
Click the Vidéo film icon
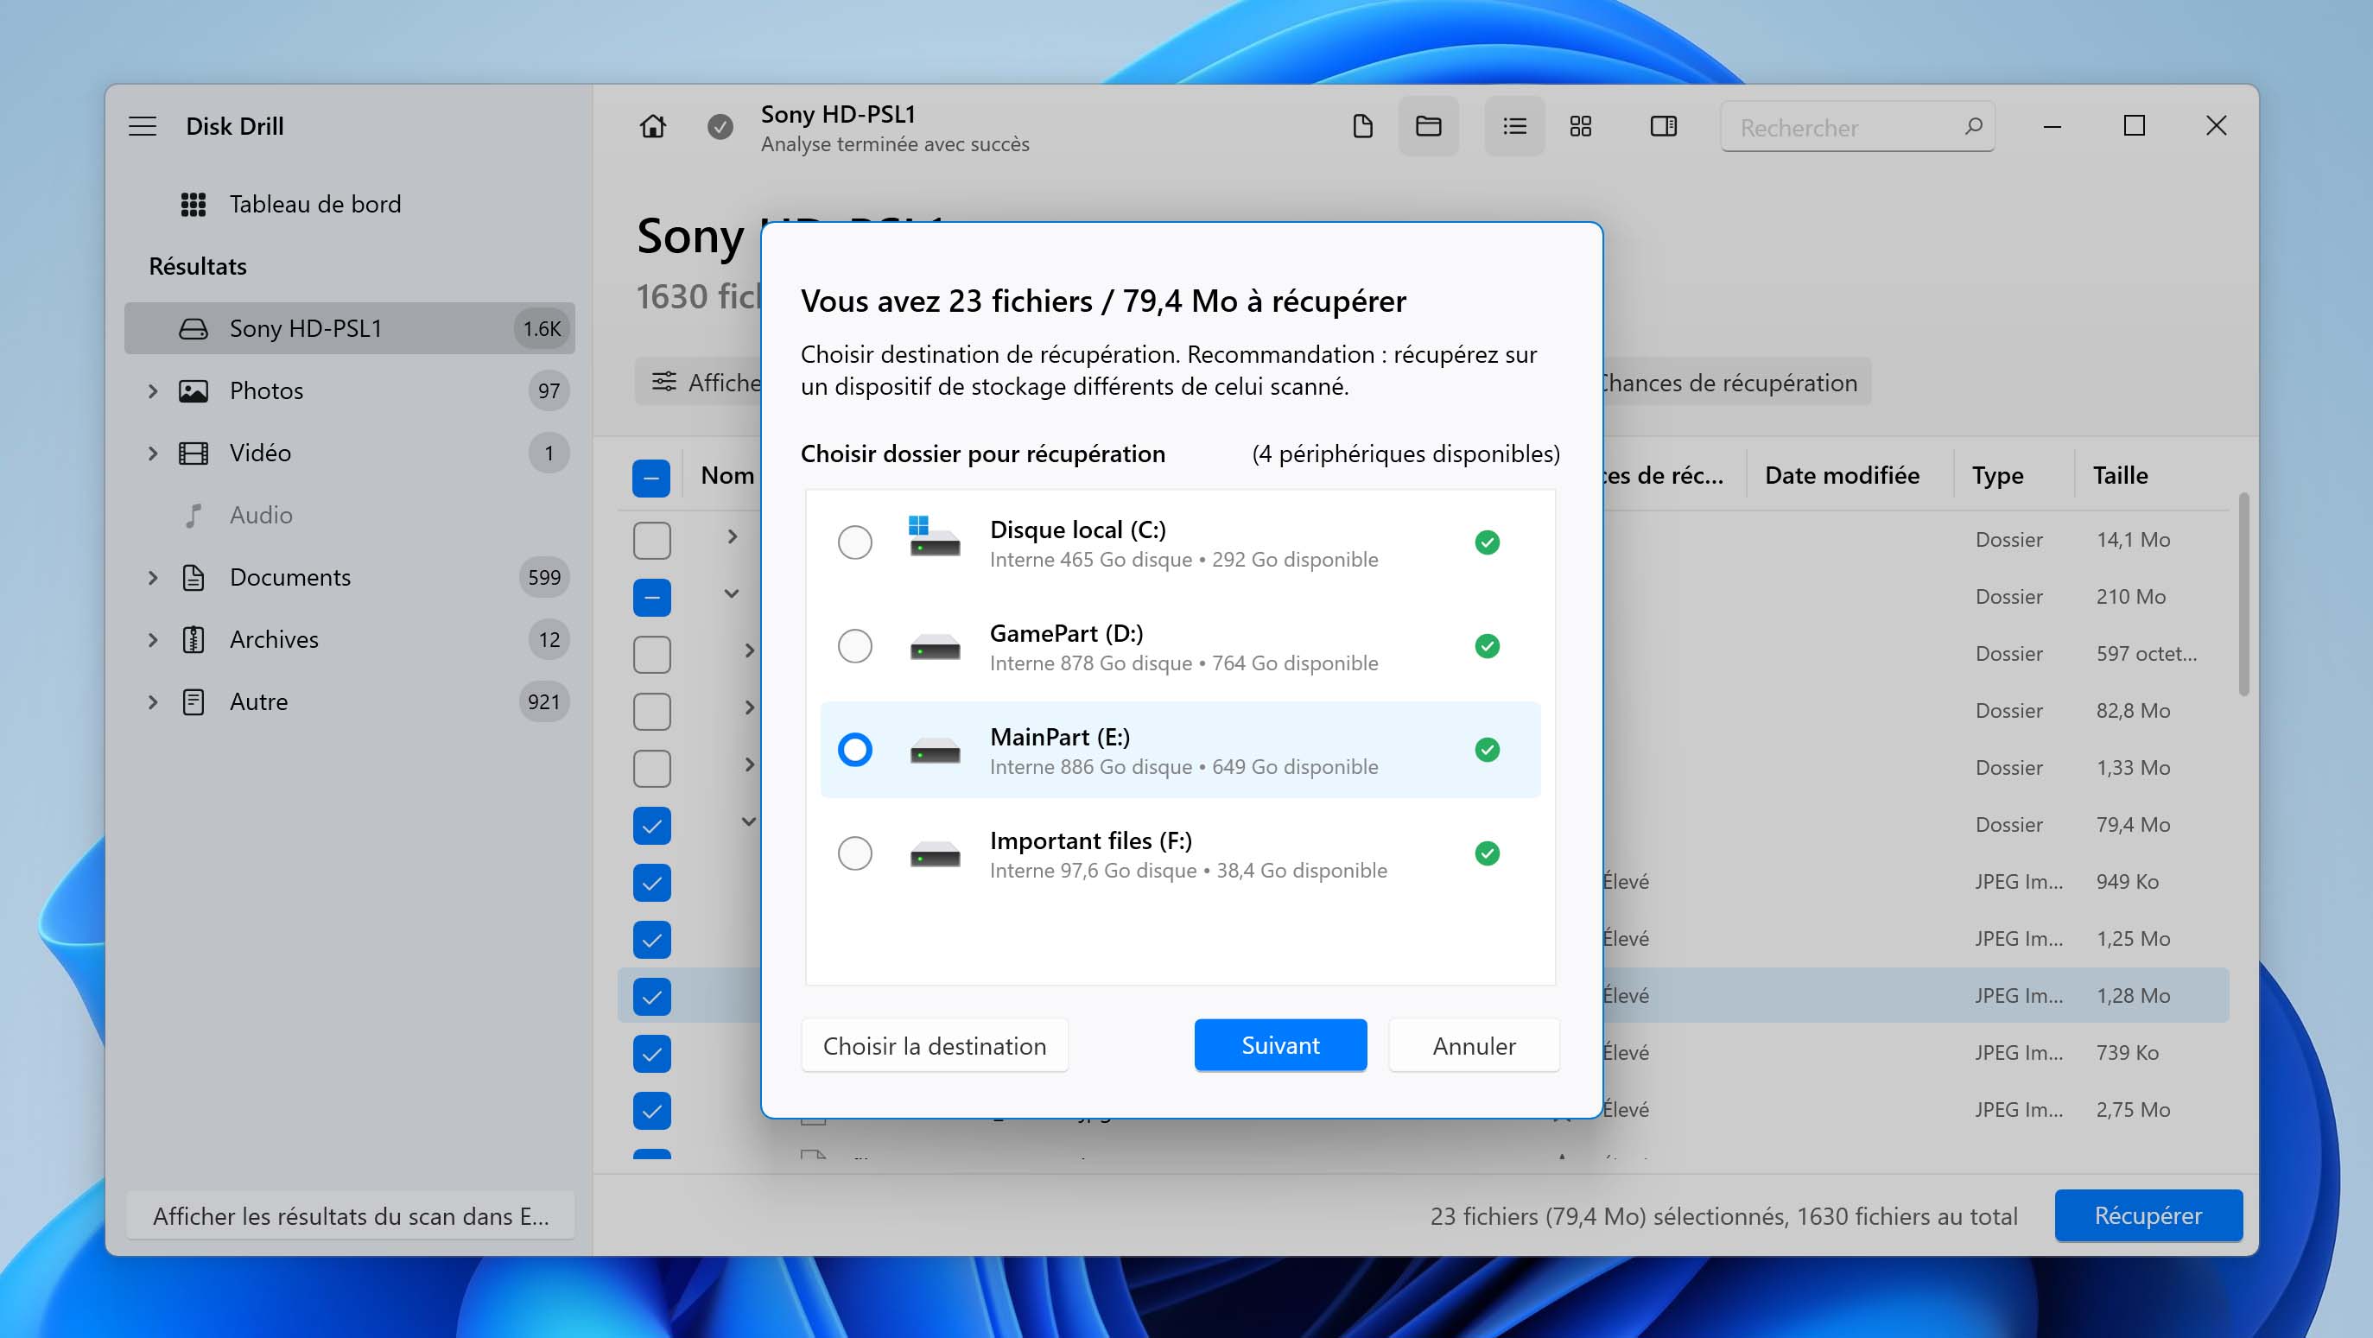[x=194, y=453]
